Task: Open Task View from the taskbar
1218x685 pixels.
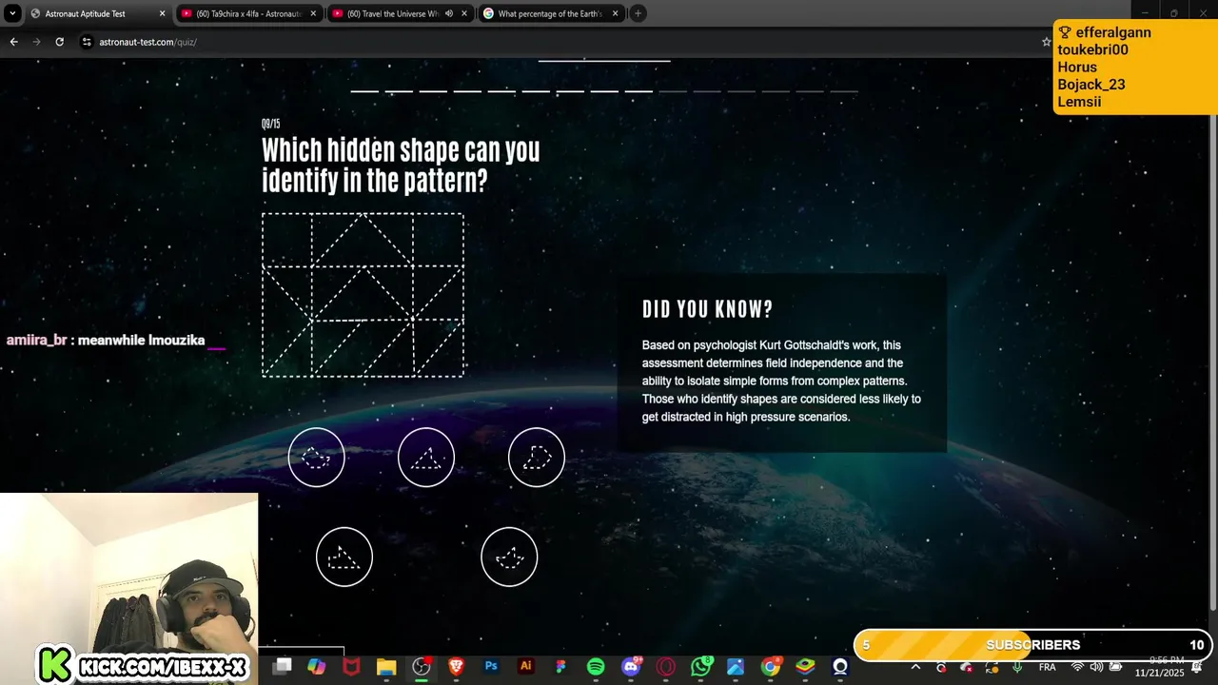Action: tap(283, 667)
